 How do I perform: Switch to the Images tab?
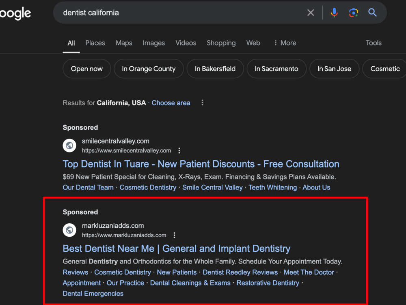click(x=154, y=43)
